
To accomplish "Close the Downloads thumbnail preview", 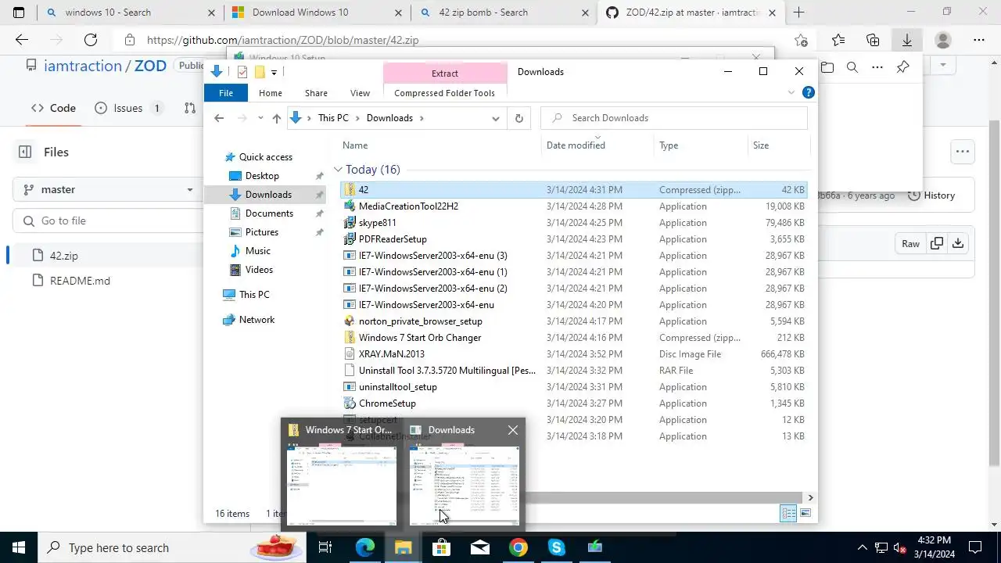I will (x=513, y=430).
